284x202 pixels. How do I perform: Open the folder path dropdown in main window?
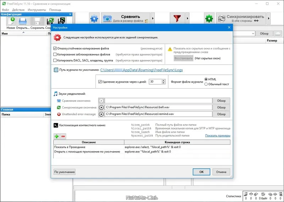253,33
